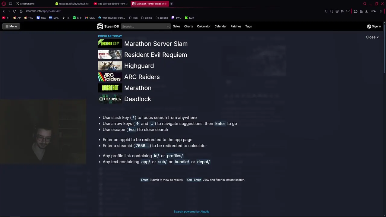Bookmark page with the heart icon

click(348, 11)
